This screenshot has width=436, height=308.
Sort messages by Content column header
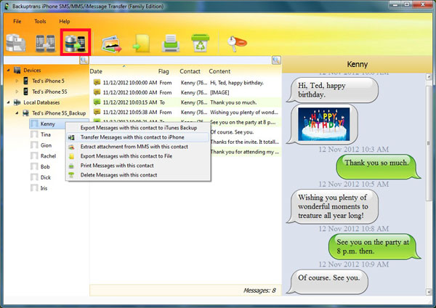coord(219,71)
